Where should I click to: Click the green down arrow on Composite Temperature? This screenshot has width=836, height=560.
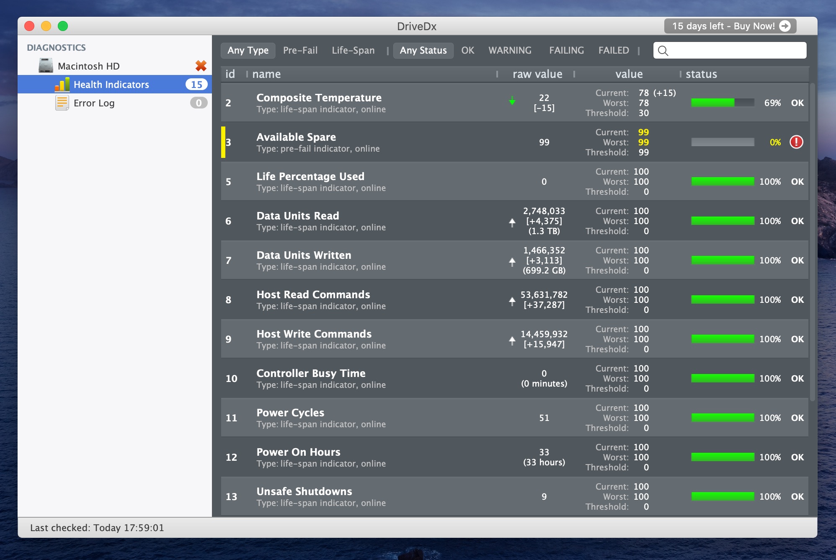(x=512, y=101)
